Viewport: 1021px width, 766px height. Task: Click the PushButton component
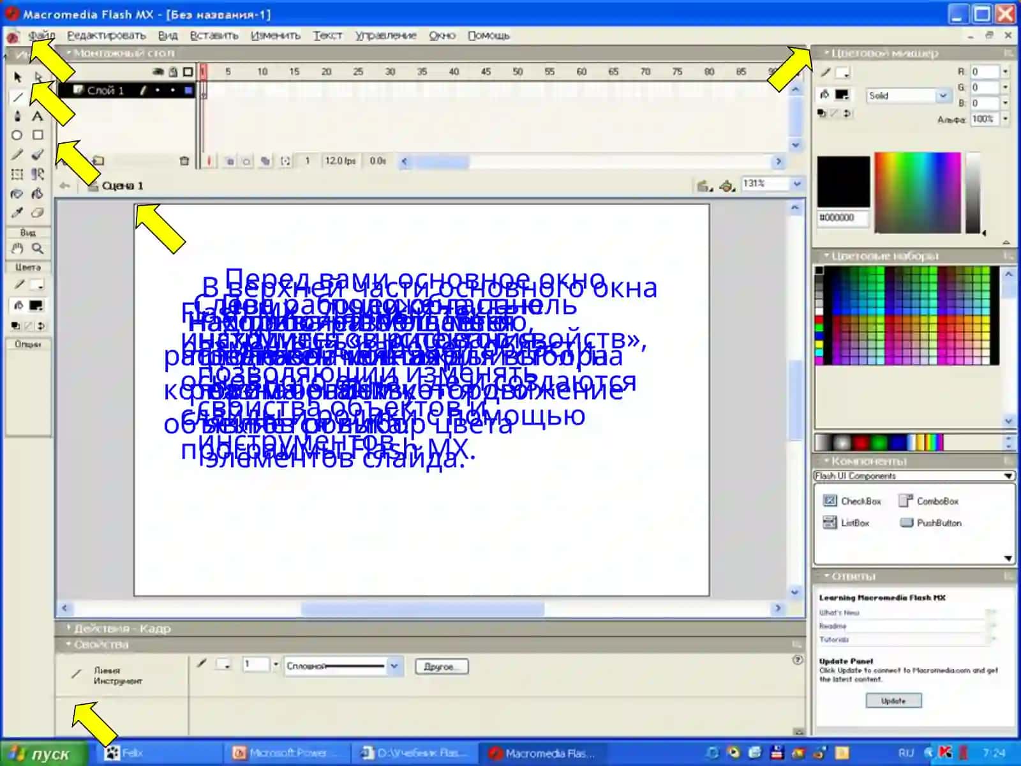(930, 523)
